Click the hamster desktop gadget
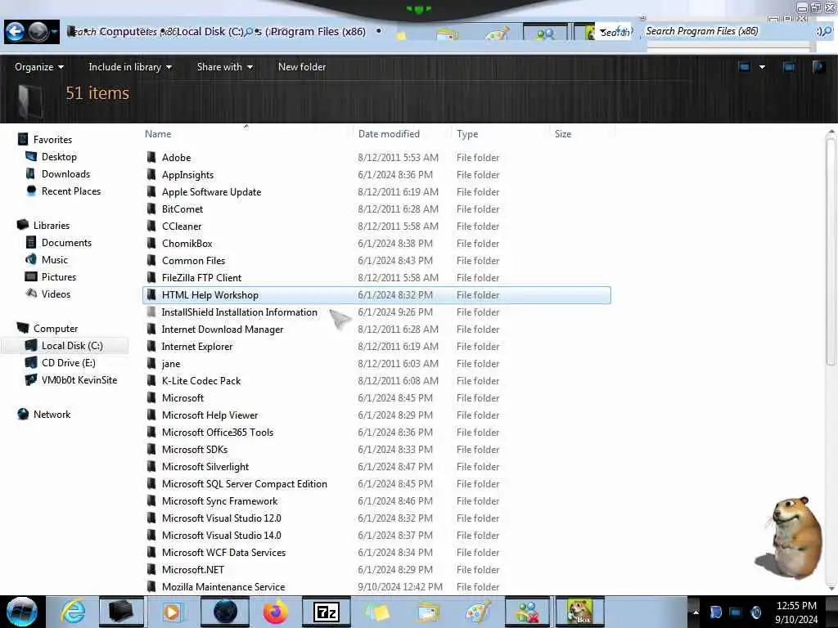This screenshot has width=838, height=628. click(x=790, y=537)
